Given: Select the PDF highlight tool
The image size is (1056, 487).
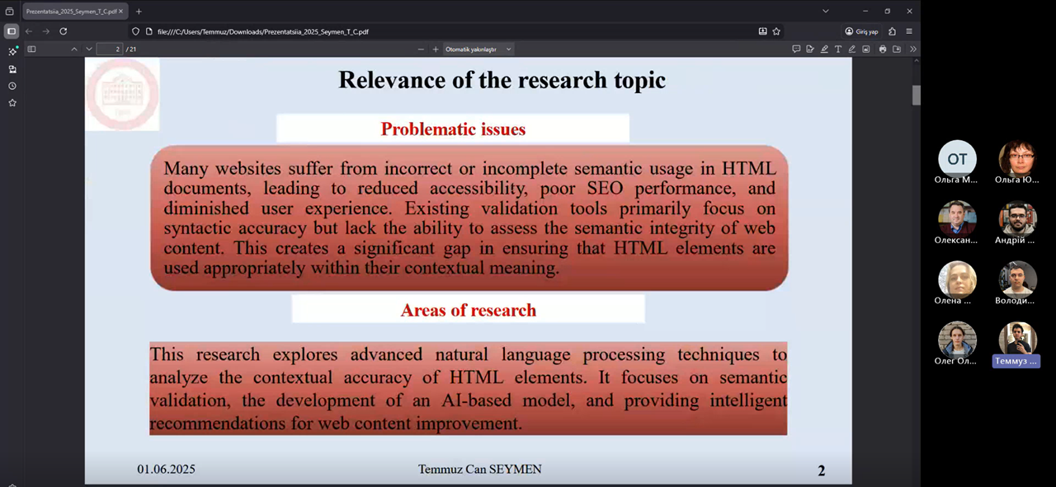Looking at the screenshot, I should tap(824, 49).
